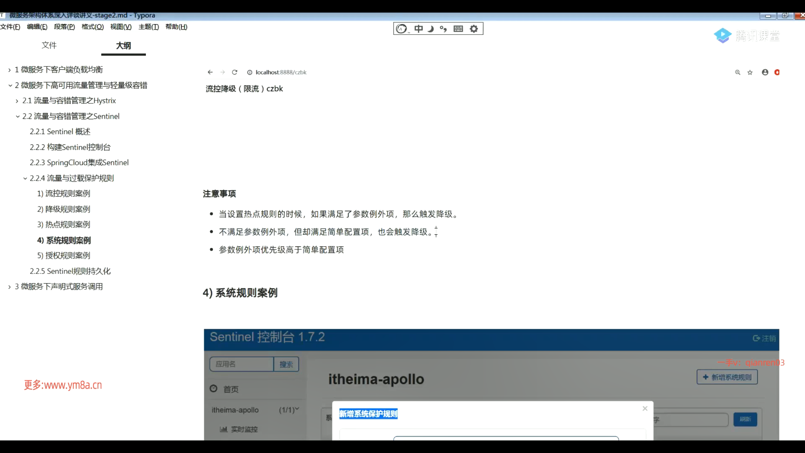The width and height of the screenshot is (805, 453).
Task: Toggle the moon half-width mode icon
Action: [x=431, y=29]
